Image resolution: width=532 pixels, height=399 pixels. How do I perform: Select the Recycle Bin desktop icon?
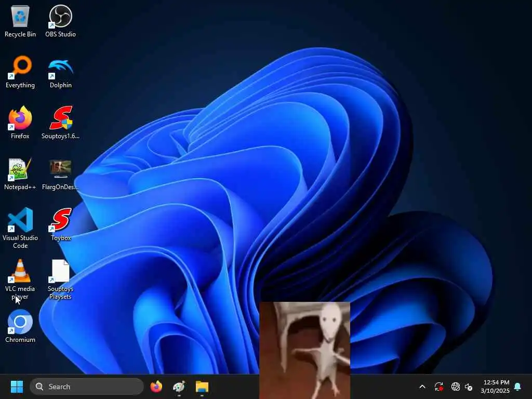(20, 21)
